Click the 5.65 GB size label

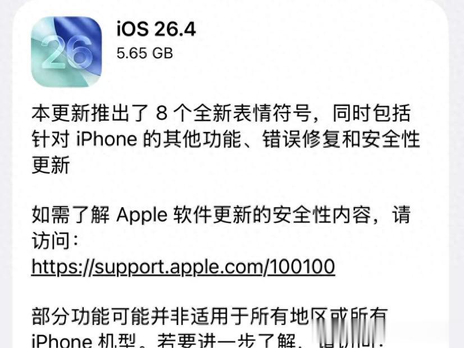[x=145, y=53]
